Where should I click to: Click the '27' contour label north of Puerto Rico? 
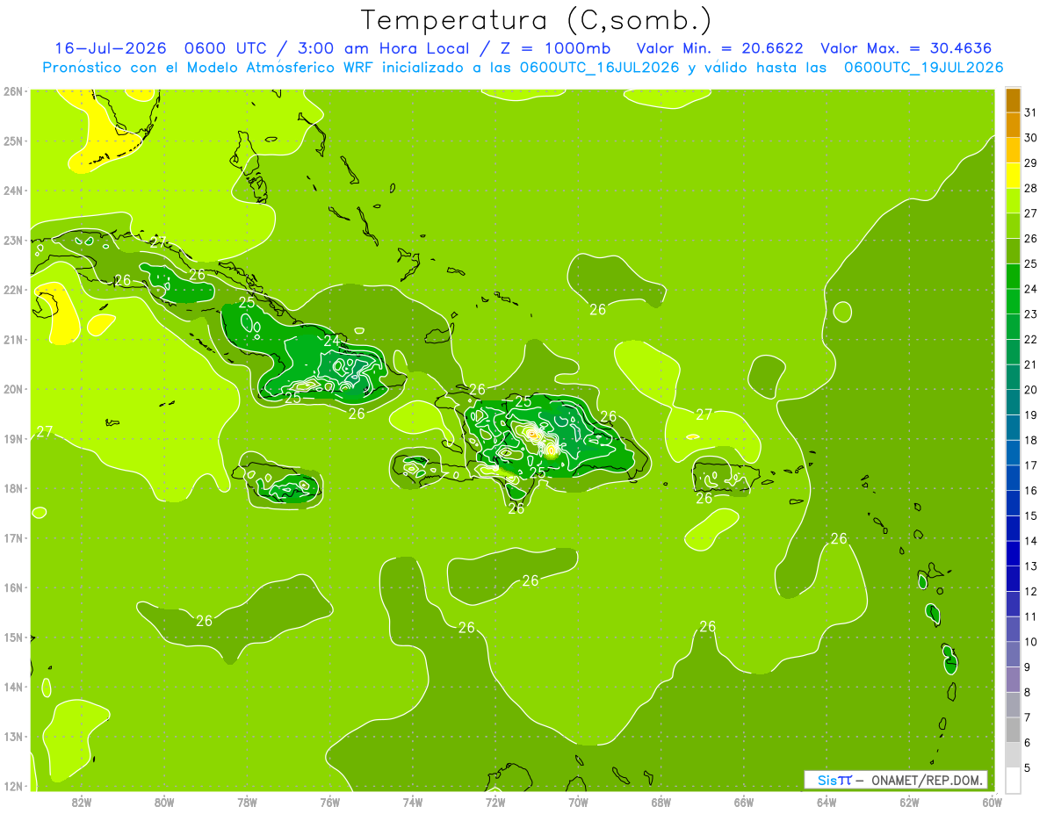[x=704, y=414]
